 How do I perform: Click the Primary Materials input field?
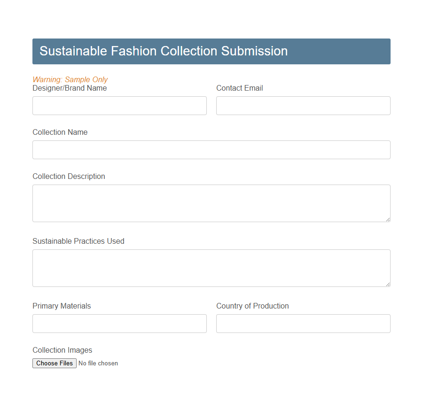(x=119, y=324)
